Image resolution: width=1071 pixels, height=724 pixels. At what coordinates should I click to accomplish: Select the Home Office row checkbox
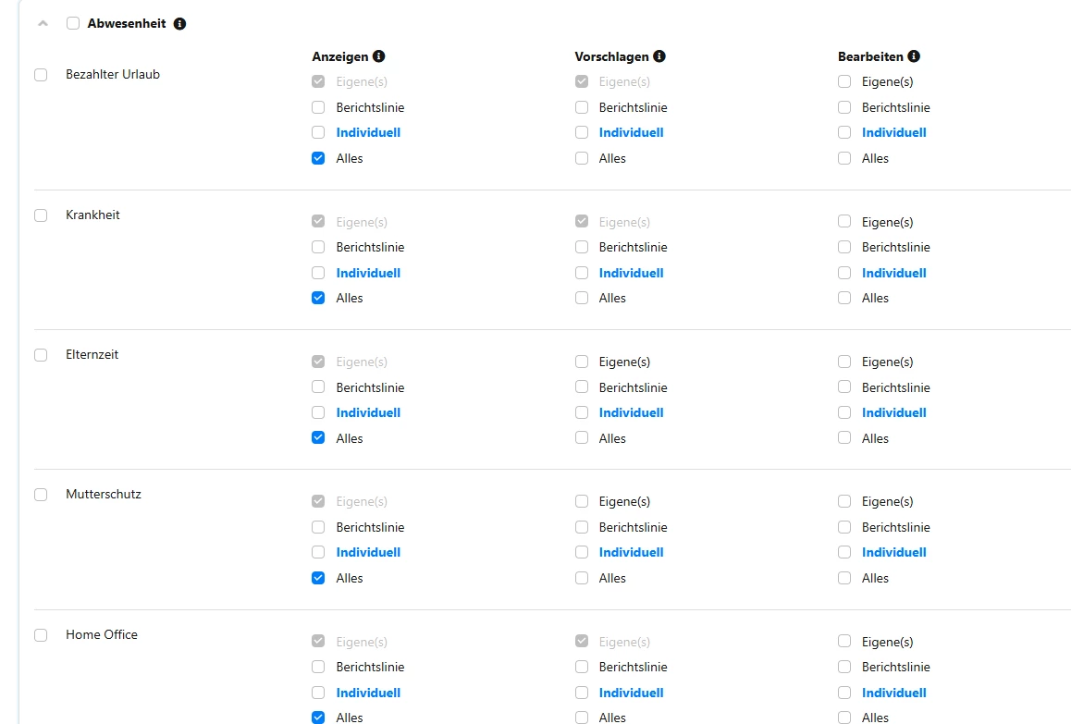click(x=41, y=635)
